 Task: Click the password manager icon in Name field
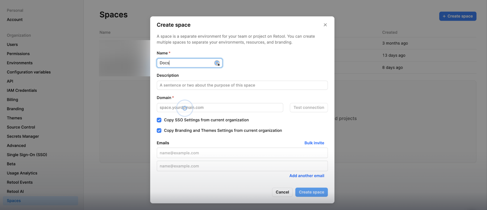coord(217,63)
